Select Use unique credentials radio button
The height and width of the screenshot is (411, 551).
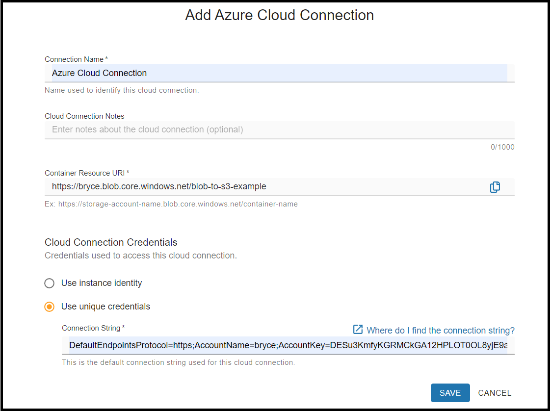50,307
